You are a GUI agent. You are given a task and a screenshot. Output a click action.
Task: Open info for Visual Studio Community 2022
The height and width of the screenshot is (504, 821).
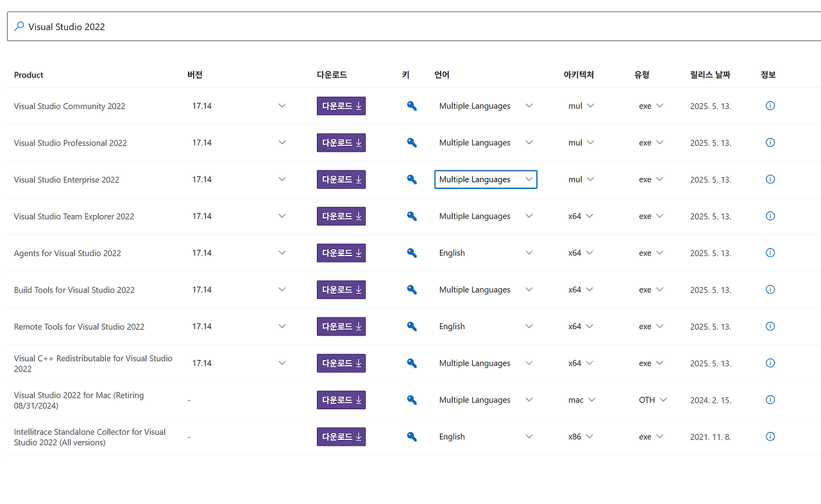[x=770, y=106]
